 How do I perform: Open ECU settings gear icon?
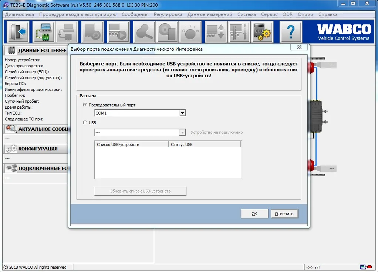[x=262, y=32]
